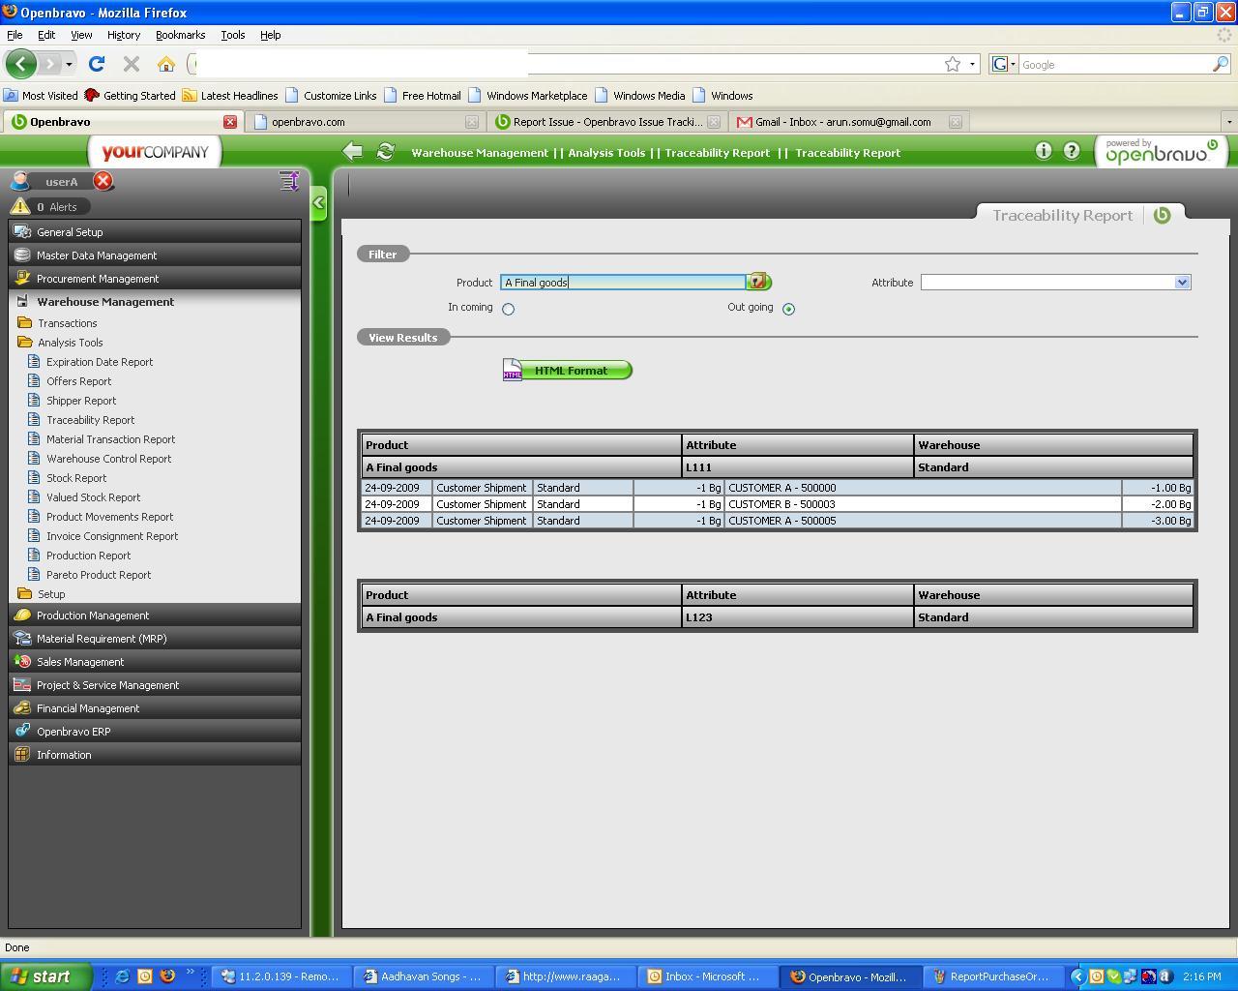Viewport: 1238px width, 991px height.
Task: Click the product search selector icon
Action: click(x=758, y=282)
